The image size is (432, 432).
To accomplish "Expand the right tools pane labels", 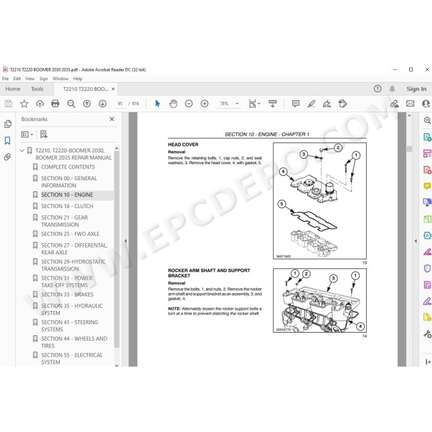I will pyautogui.click(x=428, y=362).
